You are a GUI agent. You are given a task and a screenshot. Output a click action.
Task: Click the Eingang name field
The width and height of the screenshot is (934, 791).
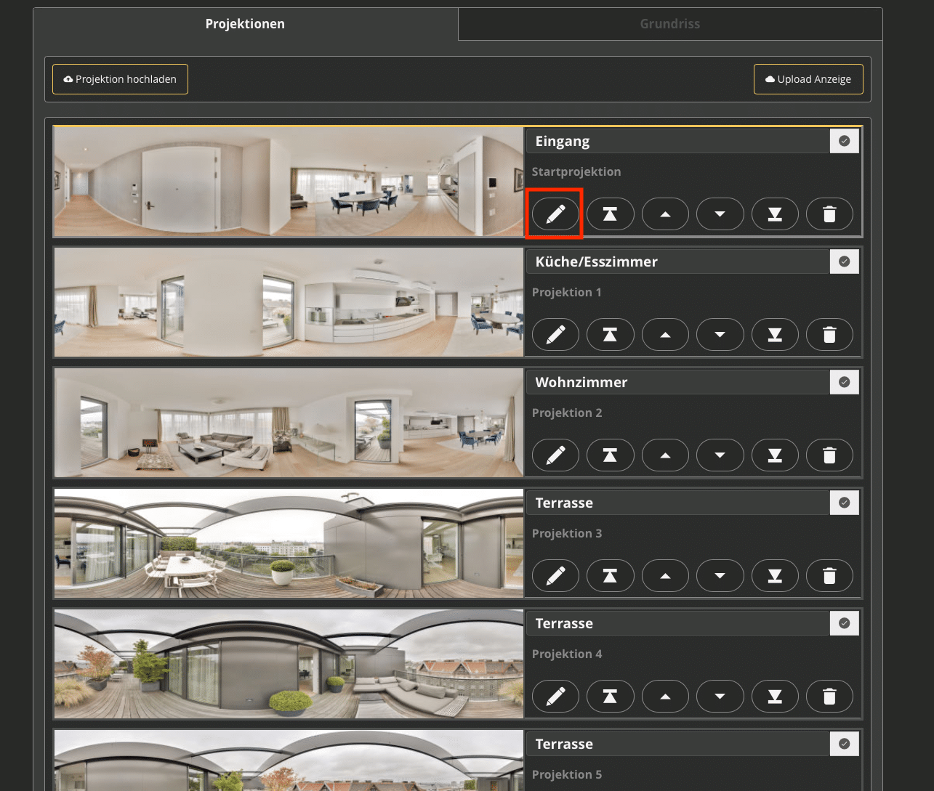coord(677,141)
